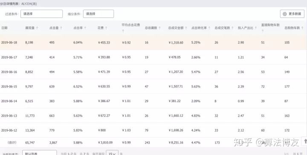Click ROI value 2.90
Viewport: 307px width, 155px height.
[x=241, y=43]
